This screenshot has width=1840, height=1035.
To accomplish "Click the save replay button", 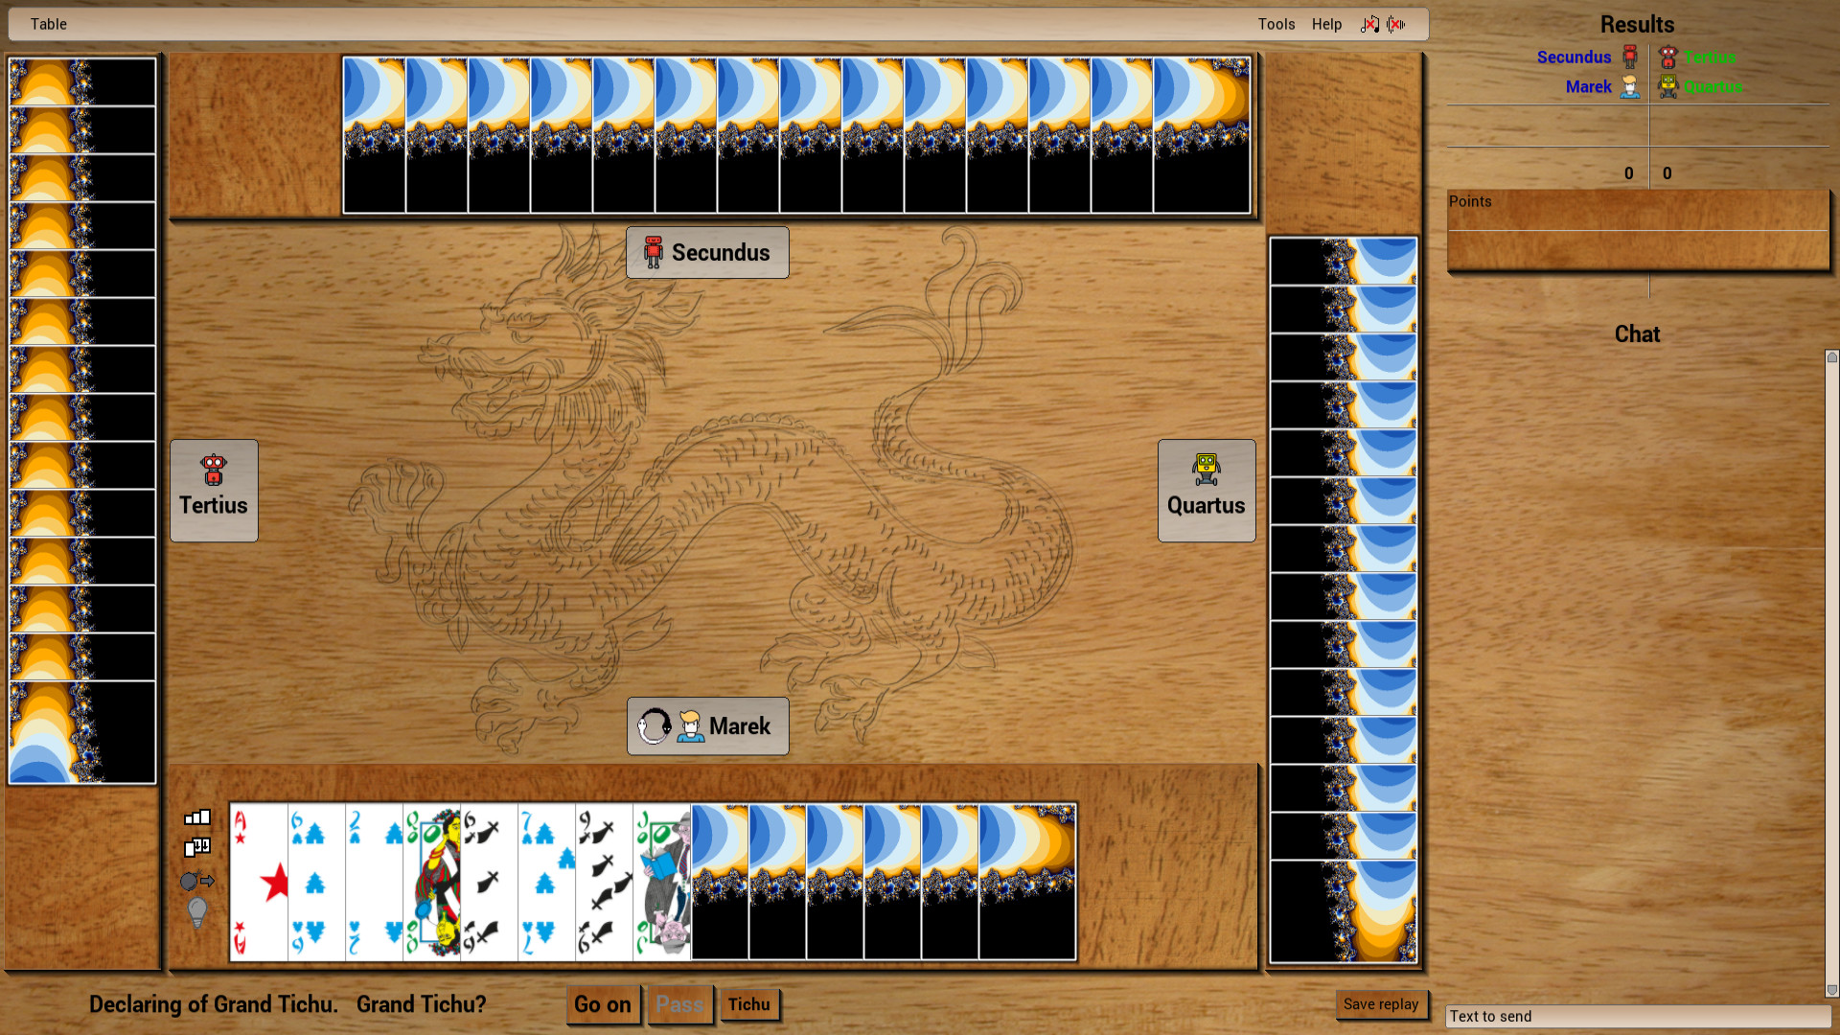I will coord(1380,1003).
